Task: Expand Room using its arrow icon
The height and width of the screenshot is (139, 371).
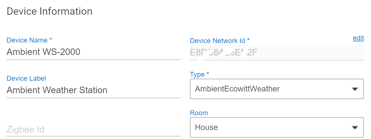Action: (355, 128)
